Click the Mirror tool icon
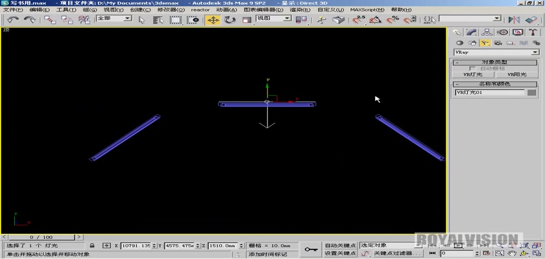 (515, 20)
